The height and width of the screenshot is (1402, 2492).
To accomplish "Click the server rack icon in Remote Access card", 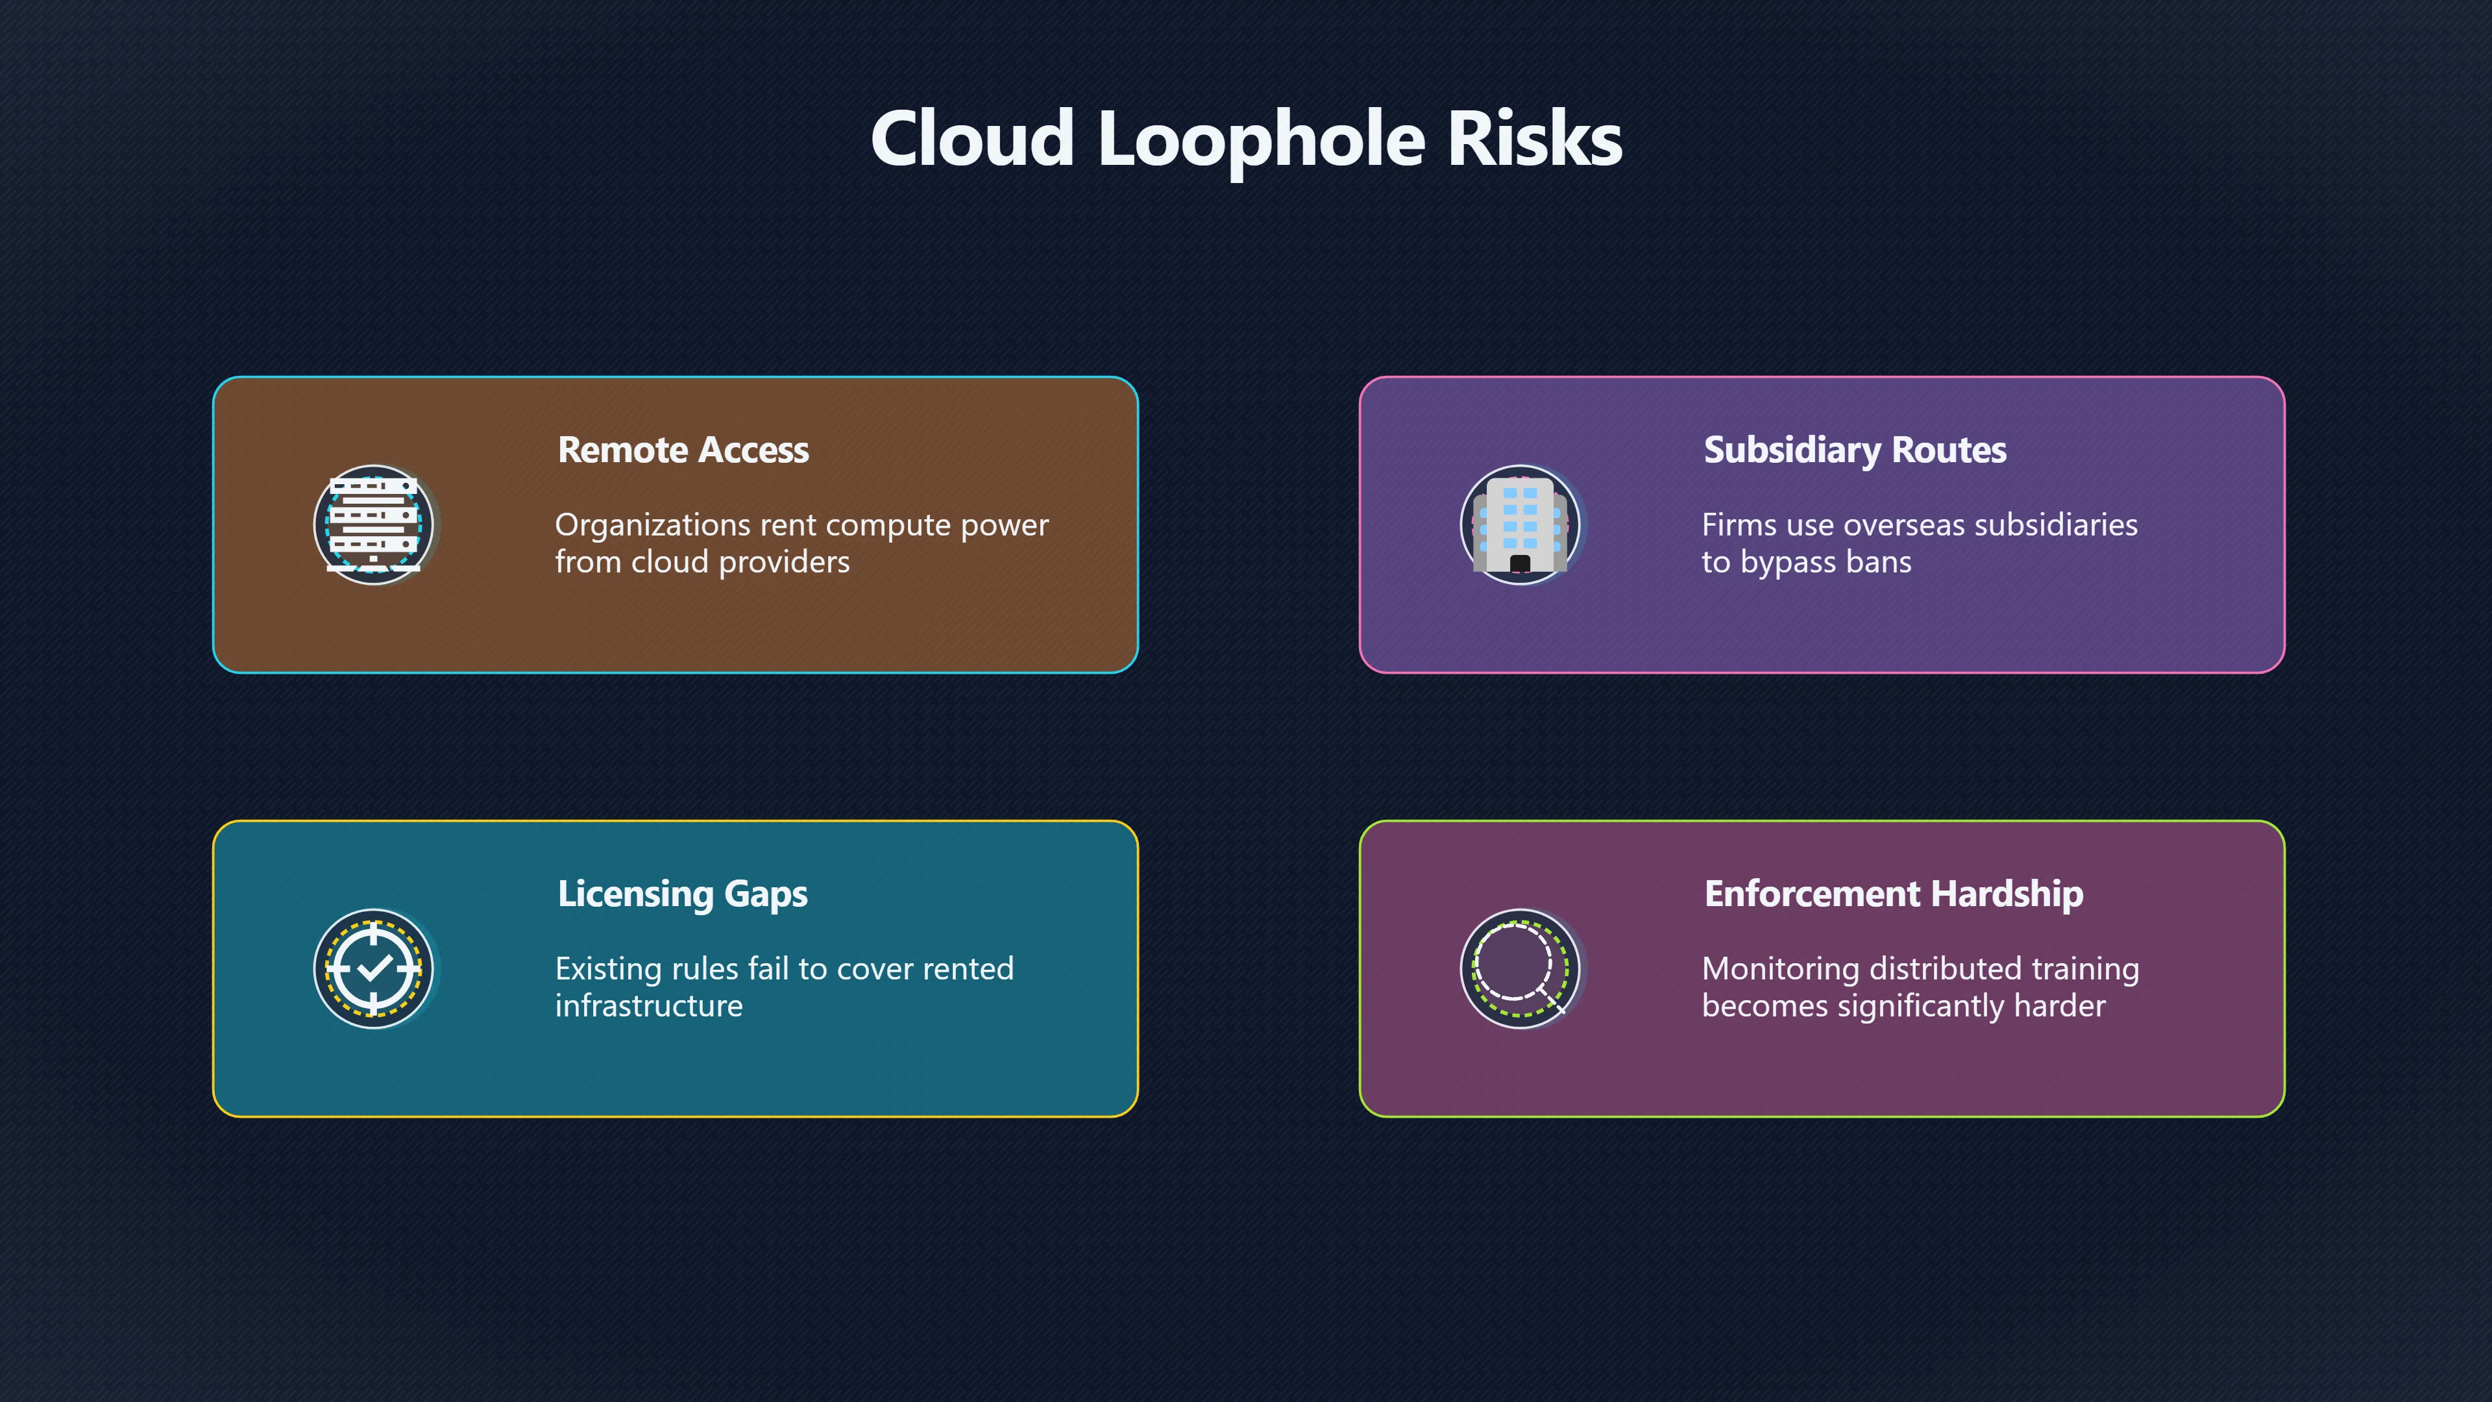I will click(x=373, y=524).
